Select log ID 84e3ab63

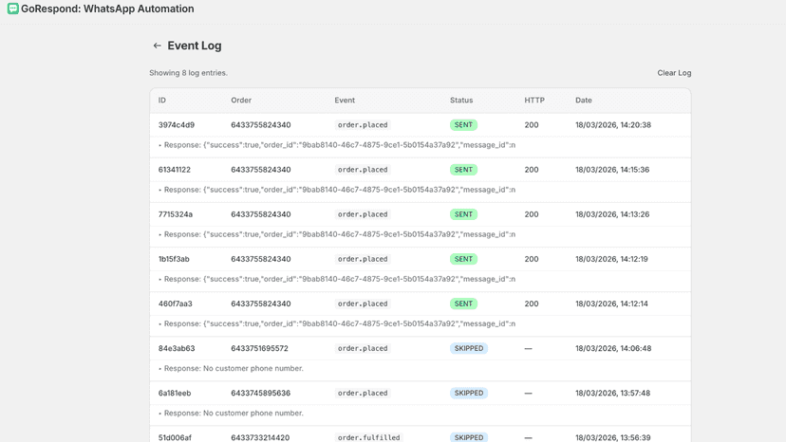pos(177,348)
